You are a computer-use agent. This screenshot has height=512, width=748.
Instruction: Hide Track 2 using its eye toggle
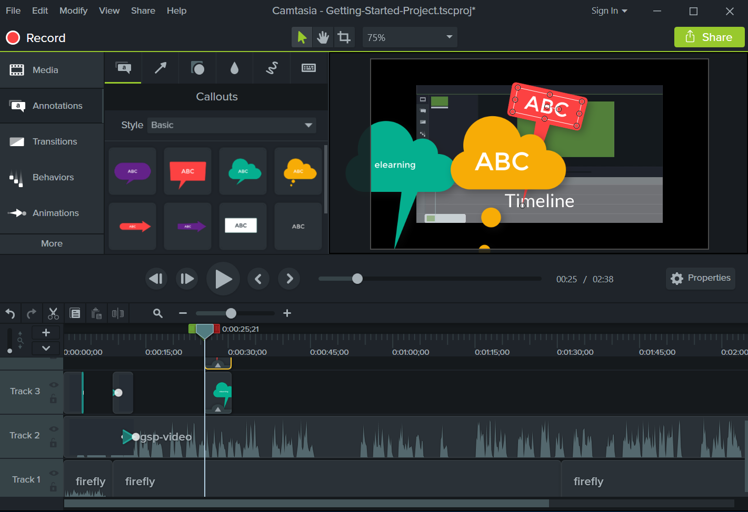(x=54, y=428)
